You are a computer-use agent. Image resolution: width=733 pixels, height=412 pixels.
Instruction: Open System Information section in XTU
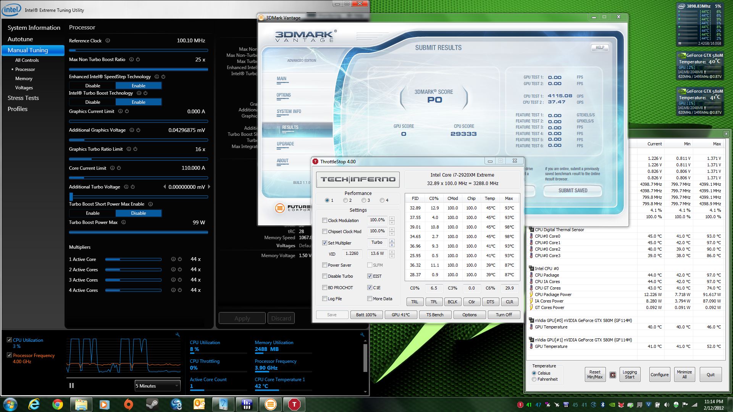(x=34, y=28)
